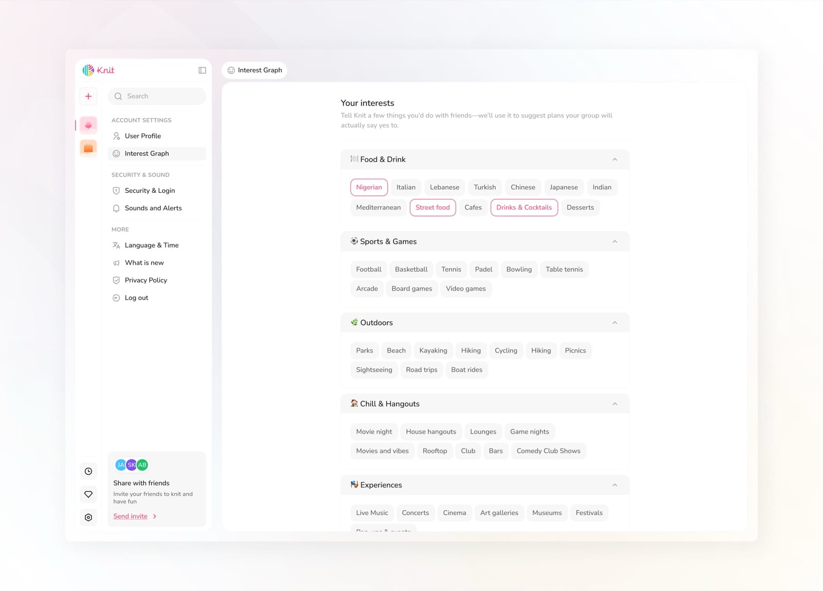
Task: Collapse the sidebar panel icon
Action: [202, 70]
